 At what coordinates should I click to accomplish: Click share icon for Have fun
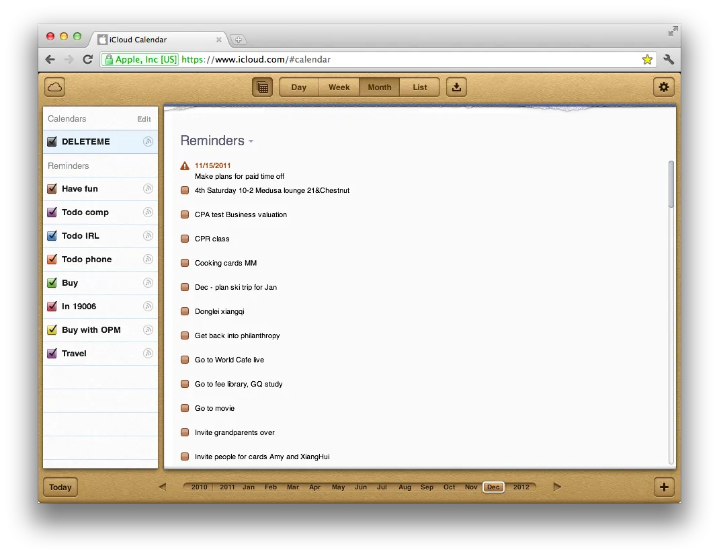pos(148,188)
